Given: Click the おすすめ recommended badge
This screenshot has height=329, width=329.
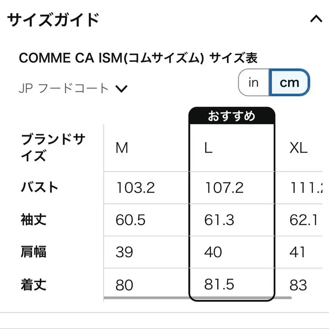Looking at the screenshot, I should pos(231,115).
